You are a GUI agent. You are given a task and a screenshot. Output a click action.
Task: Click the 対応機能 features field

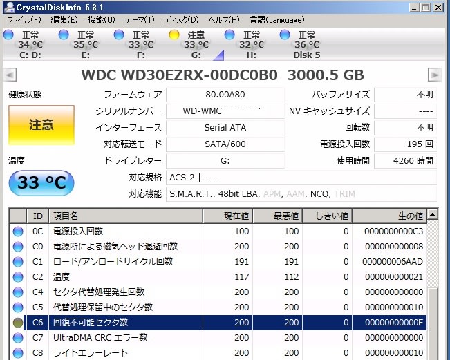[301, 194]
